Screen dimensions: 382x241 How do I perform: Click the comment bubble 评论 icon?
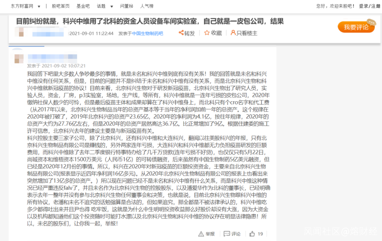[x=227, y=234]
